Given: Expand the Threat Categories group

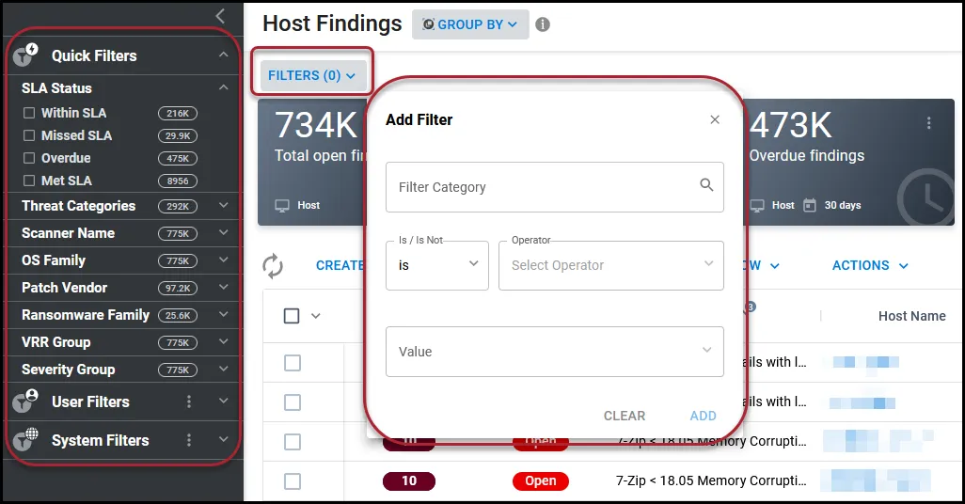Looking at the screenshot, I should 224,205.
